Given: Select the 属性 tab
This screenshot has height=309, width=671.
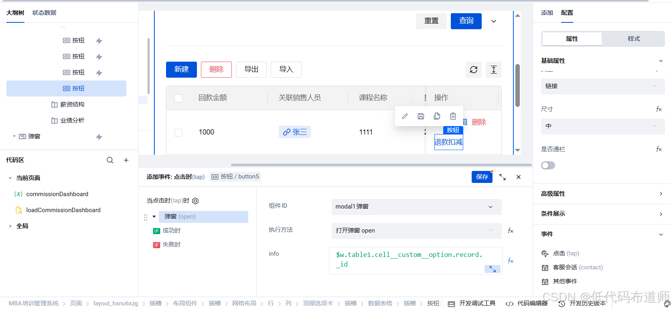Looking at the screenshot, I should click(572, 39).
